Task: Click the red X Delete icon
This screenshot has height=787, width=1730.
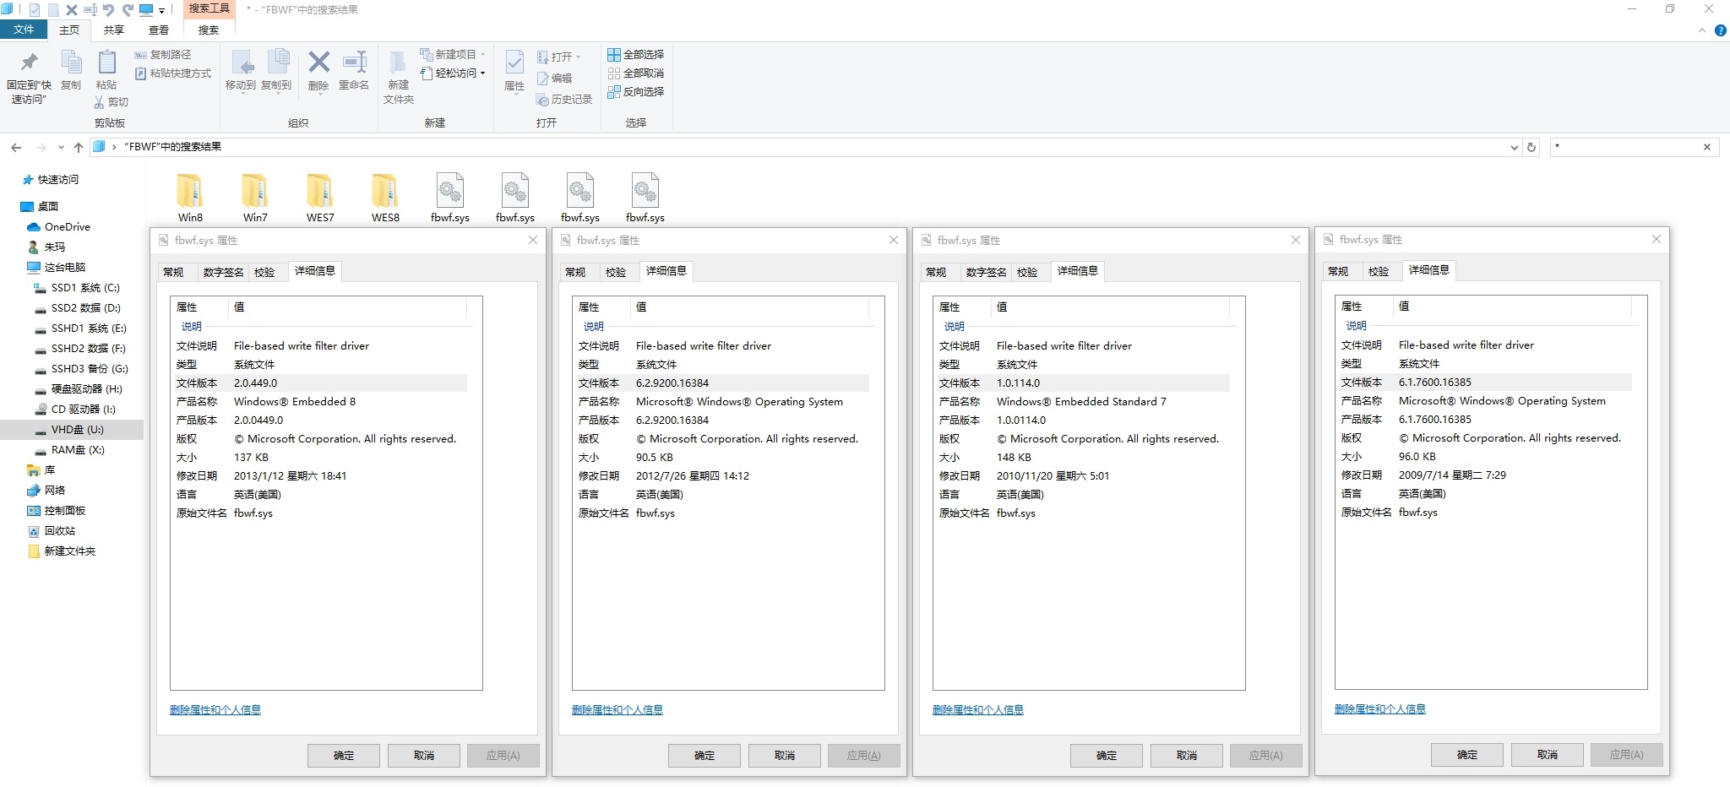Action: point(318,62)
